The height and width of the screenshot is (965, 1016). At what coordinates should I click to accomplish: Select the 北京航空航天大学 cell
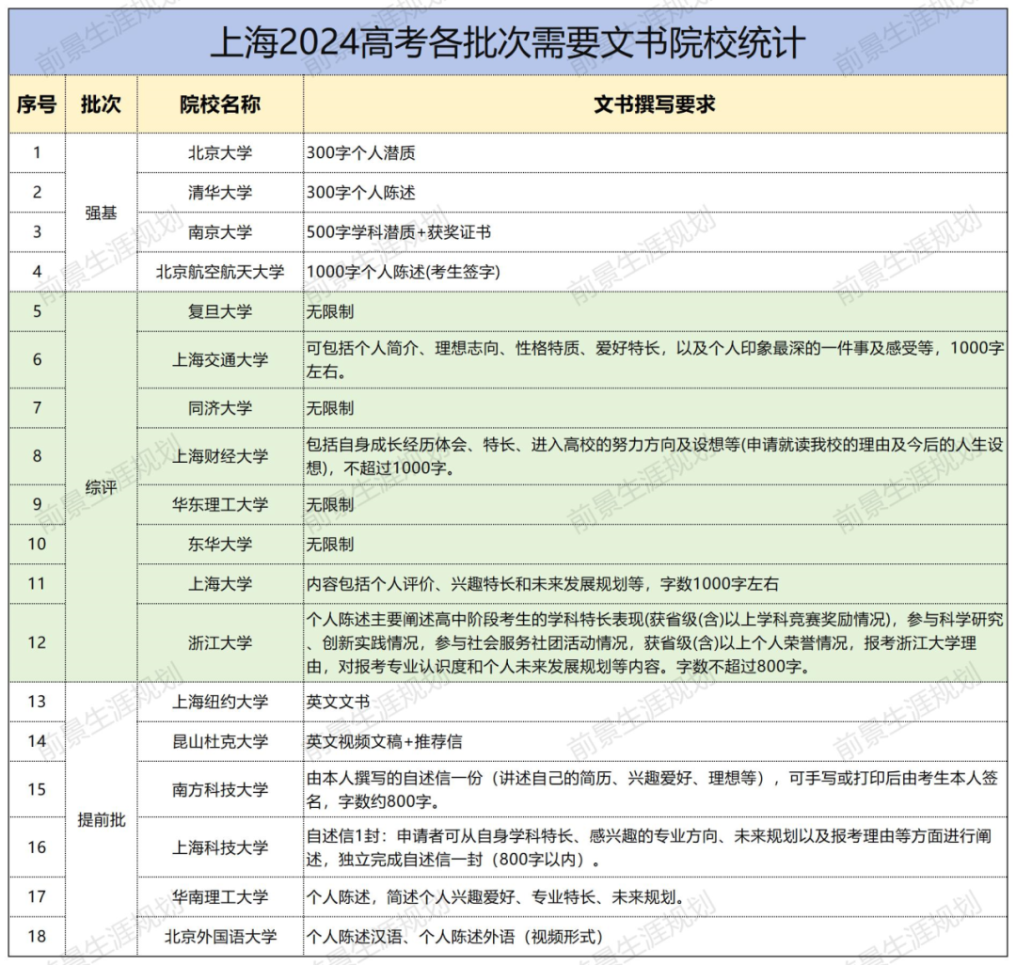tap(220, 272)
